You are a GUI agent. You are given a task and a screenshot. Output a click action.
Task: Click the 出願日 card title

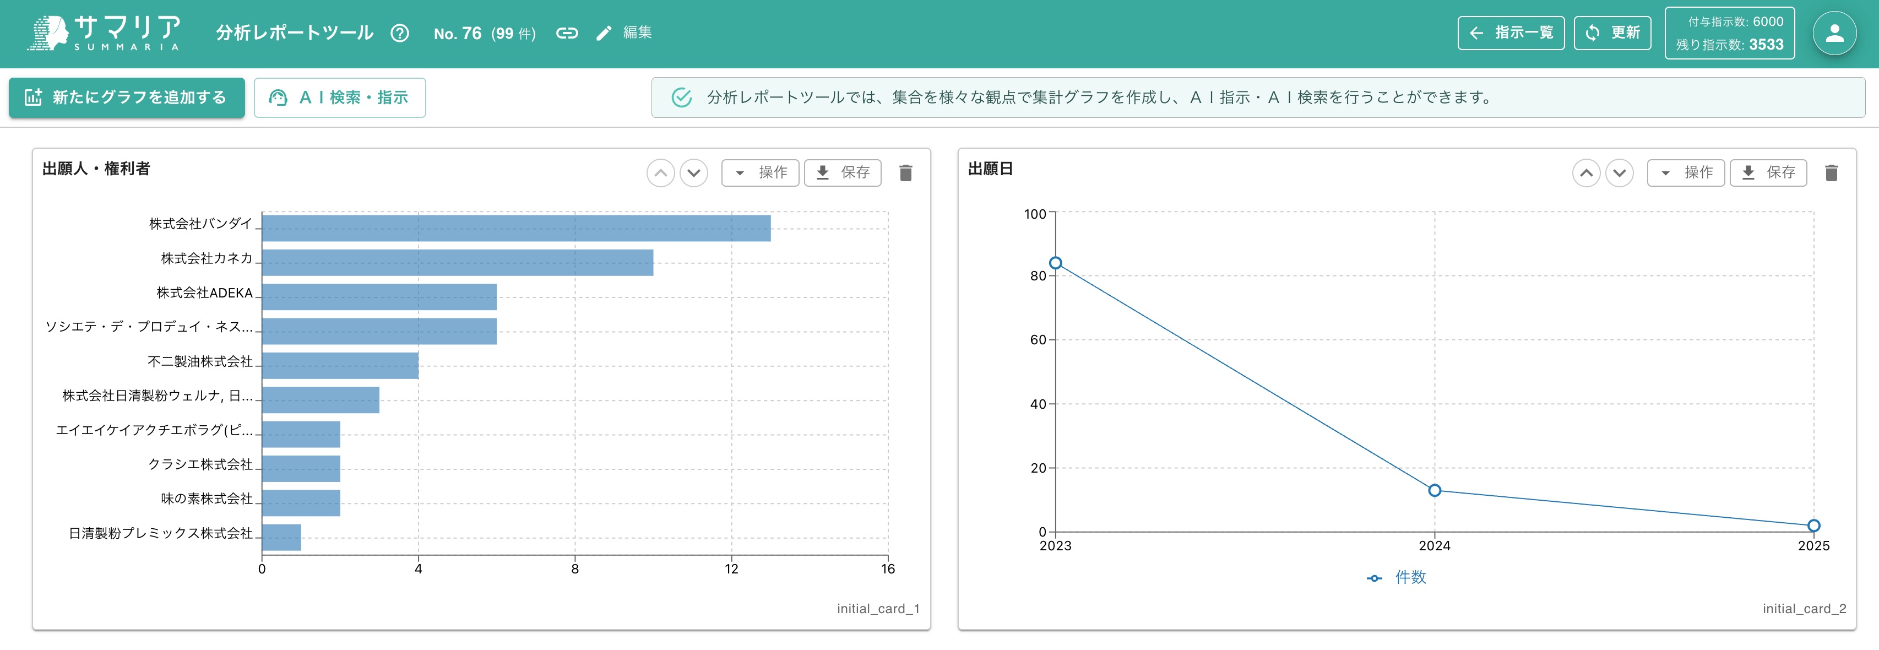coord(991,169)
